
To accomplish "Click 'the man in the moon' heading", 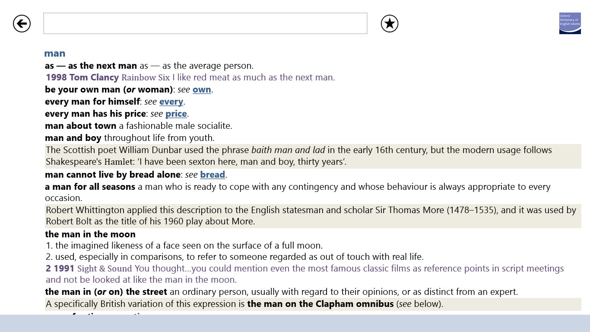I will coord(90,234).
